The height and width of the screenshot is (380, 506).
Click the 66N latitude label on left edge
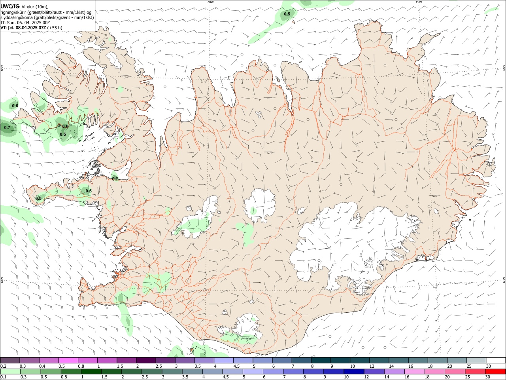2,68
